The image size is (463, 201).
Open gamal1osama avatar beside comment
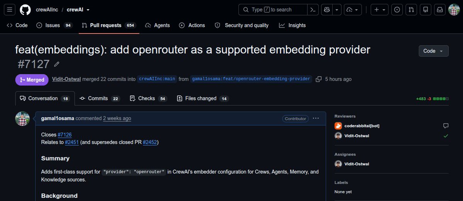click(22, 118)
